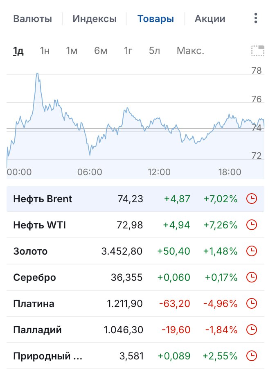Image resolution: width=275 pixels, height=384 pixels.
Task: Click the clock icon in Палладий row
Action: pos(252,330)
